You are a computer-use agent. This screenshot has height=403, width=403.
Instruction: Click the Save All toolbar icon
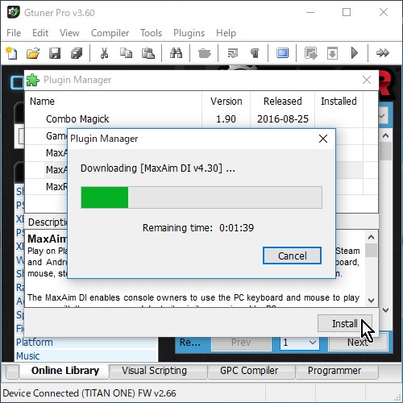(77, 53)
